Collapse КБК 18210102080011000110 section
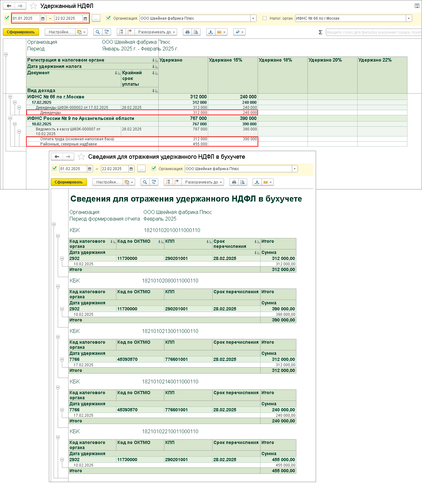 58,287
